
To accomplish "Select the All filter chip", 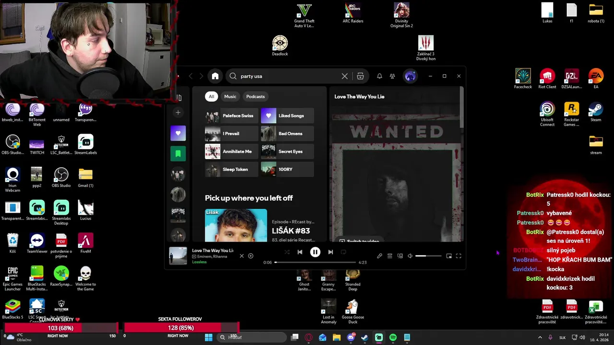I will (211, 96).
